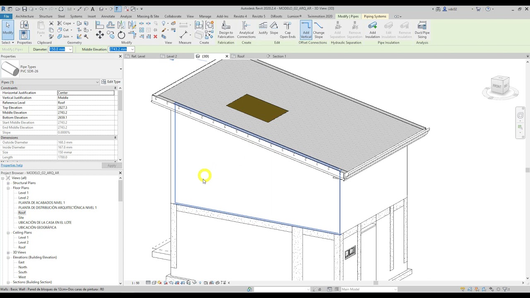
Task: Click Add Insulation
Action: pyautogui.click(x=372, y=30)
